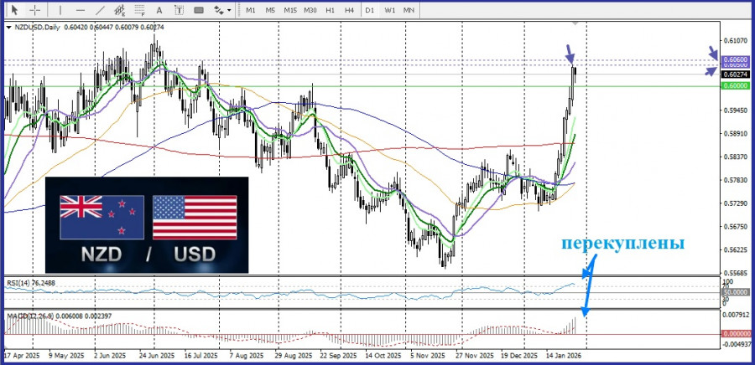Select the arrow cursor tool
The height and width of the screenshot is (365, 755).
click(x=14, y=10)
